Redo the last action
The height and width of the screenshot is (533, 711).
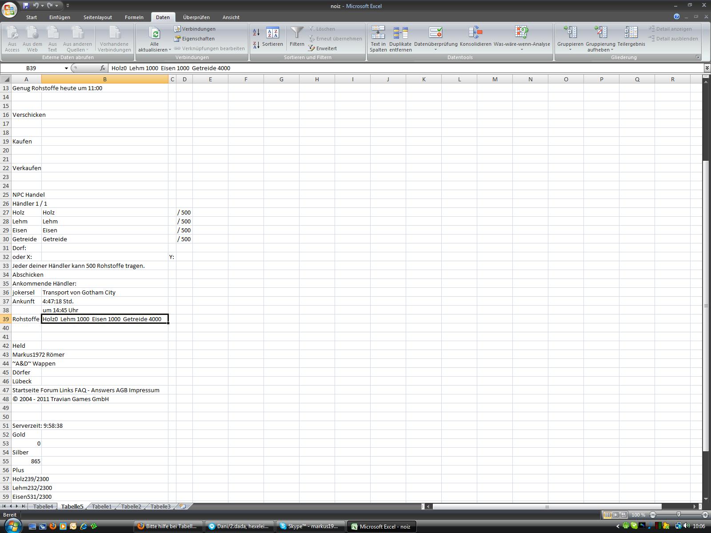pos(50,6)
